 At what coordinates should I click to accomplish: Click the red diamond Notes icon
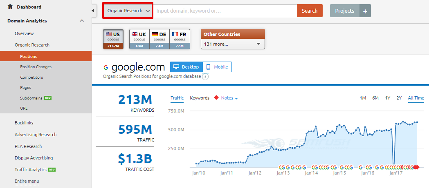tap(216, 98)
